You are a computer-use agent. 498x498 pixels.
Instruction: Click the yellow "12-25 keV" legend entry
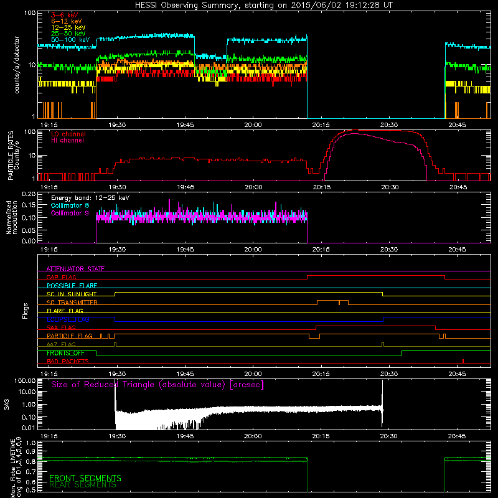point(68,27)
